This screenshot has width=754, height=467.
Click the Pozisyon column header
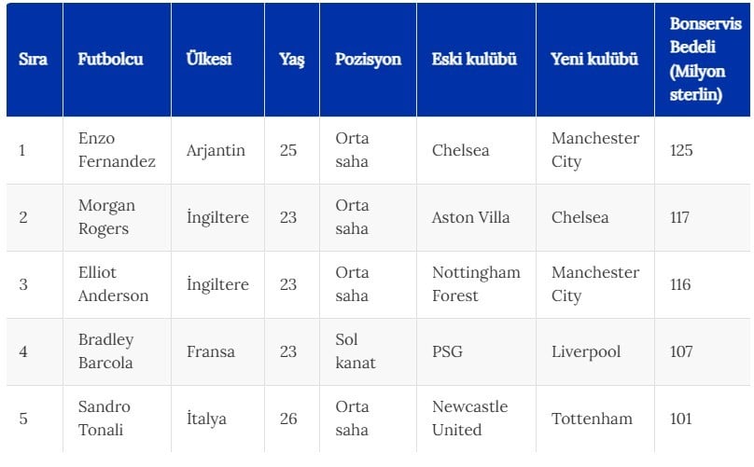369,60
